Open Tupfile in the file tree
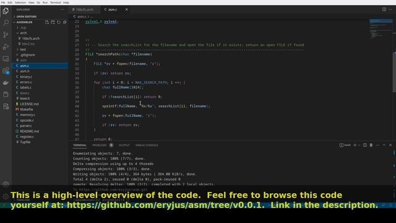Image resolution: width=396 pixels, height=223 pixels. [x=25, y=142]
